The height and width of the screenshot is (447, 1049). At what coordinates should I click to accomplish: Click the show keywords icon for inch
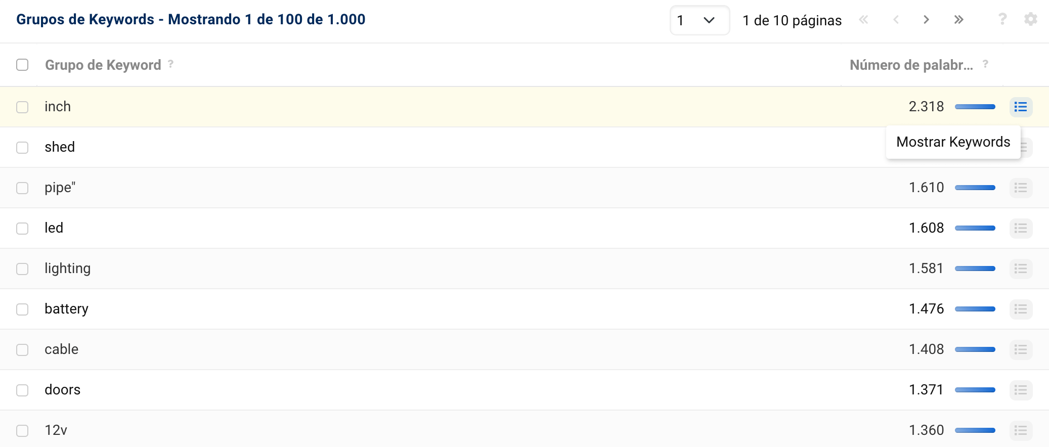[x=1021, y=107]
